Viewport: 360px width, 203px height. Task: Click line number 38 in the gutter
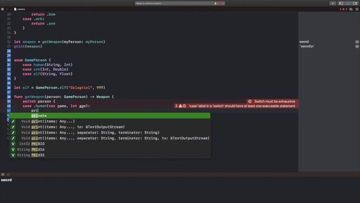coord(9,97)
